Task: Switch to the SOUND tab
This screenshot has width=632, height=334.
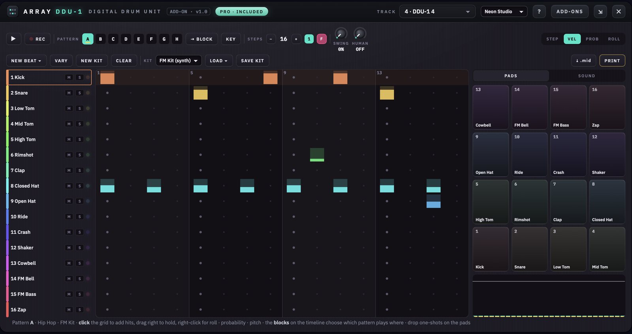Action: 587,76
